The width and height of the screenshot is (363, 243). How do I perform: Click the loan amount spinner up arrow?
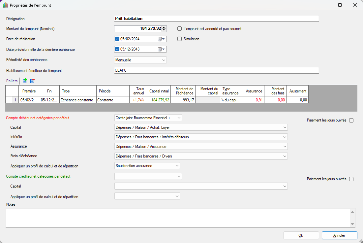tap(164, 27)
